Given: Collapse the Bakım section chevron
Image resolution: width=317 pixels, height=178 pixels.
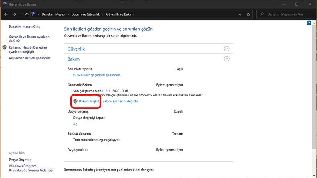Looking at the screenshot, I should pos(227,59).
